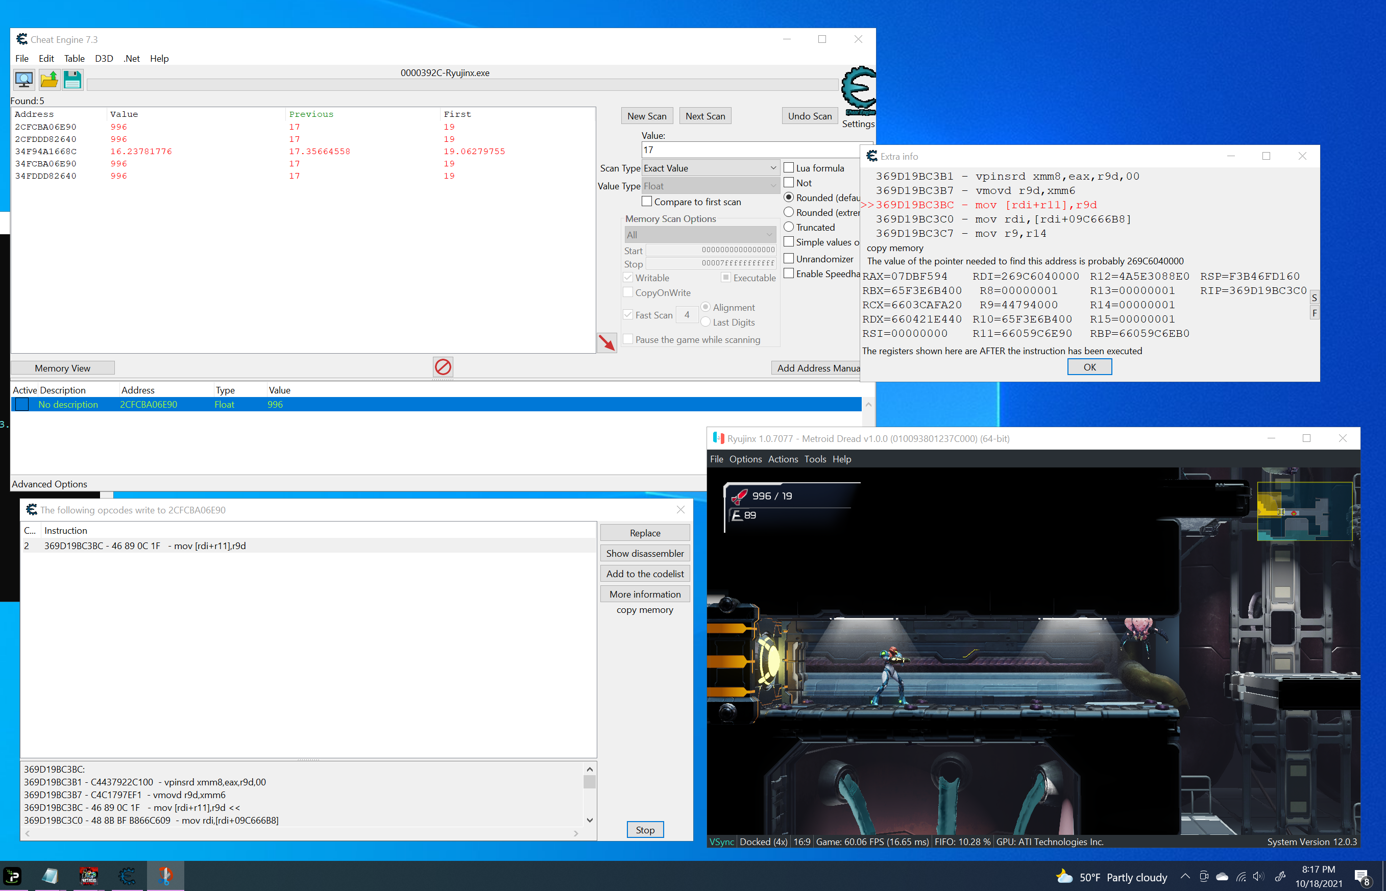This screenshot has width=1386, height=891.
Task: Open Memory View
Action: tap(62, 368)
